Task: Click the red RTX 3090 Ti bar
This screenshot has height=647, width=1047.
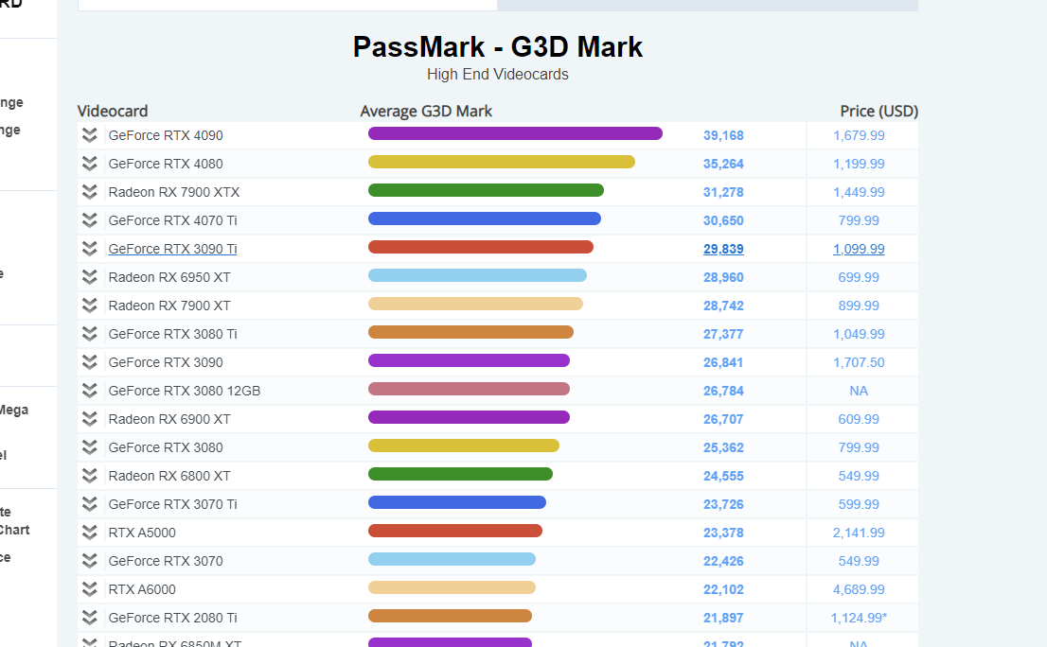Action: pyautogui.click(x=480, y=247)
